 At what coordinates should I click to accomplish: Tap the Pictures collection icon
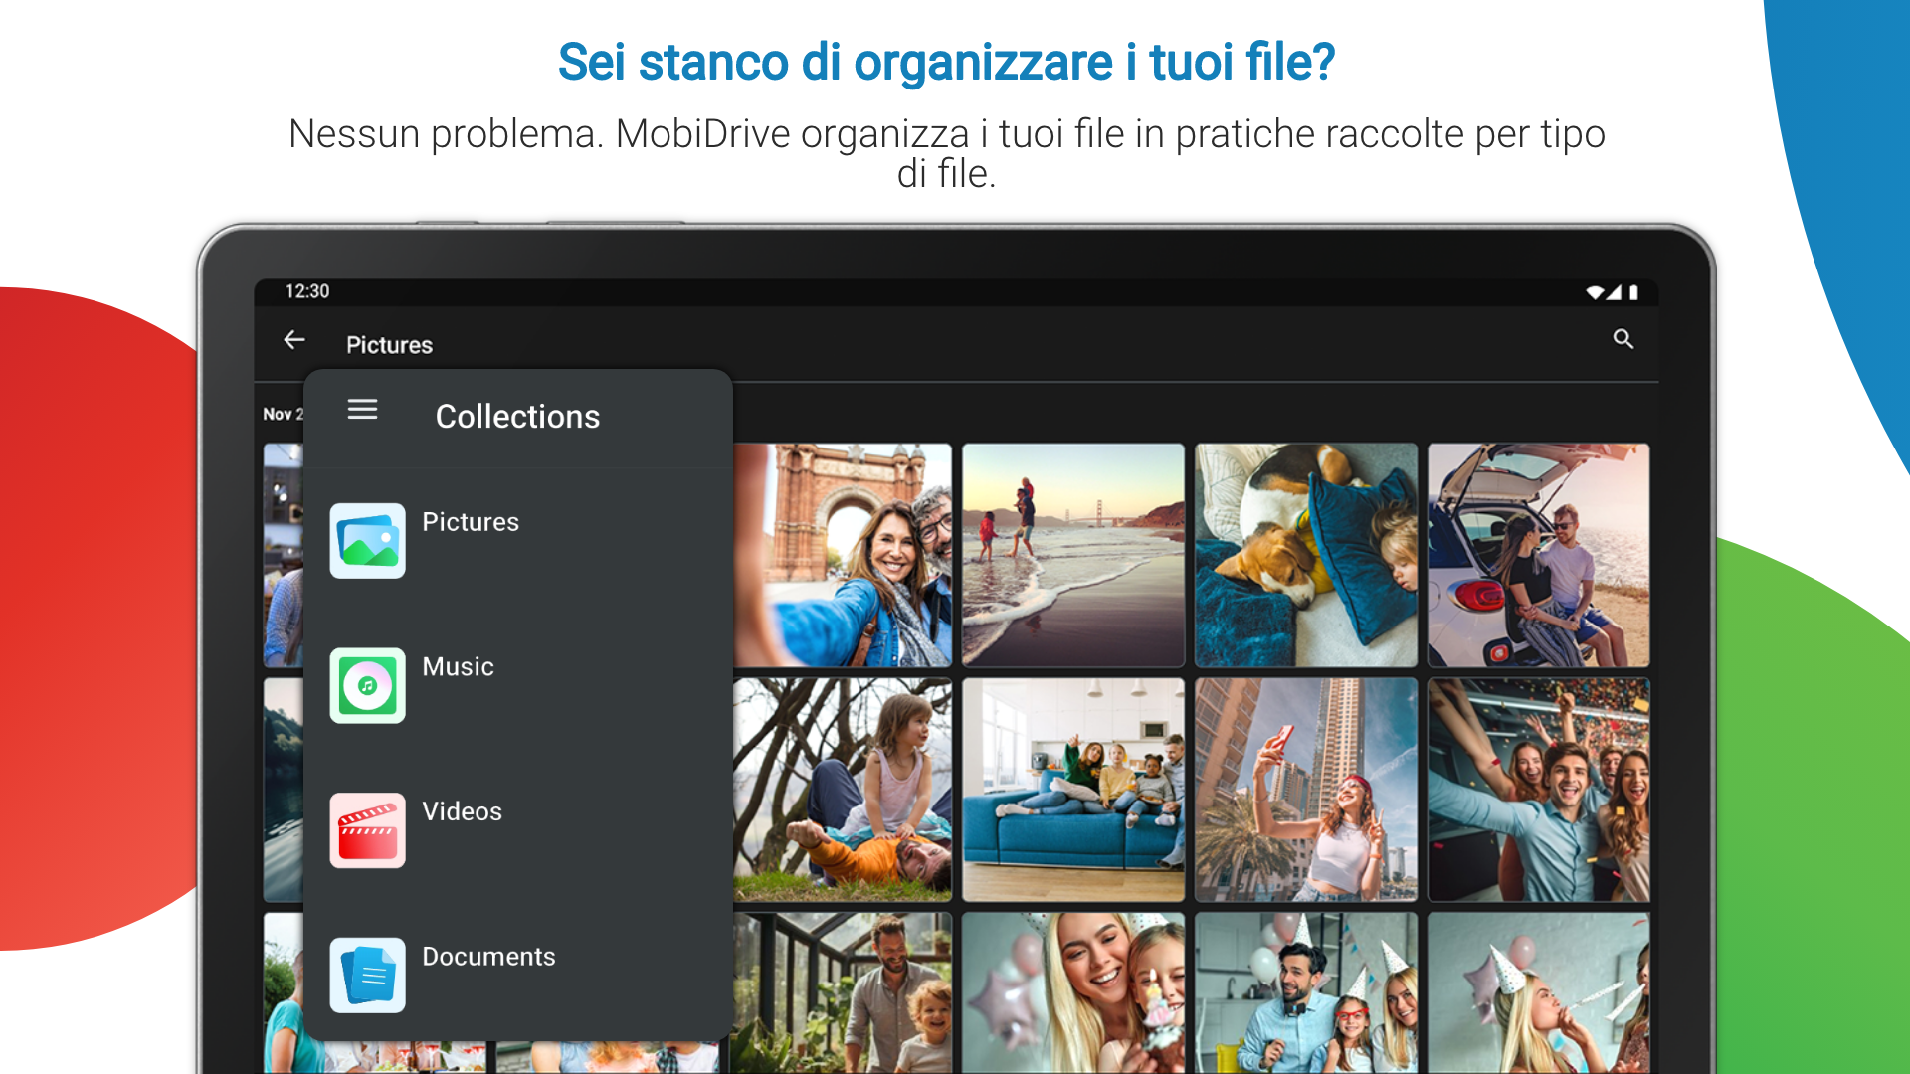click(367, 541)
